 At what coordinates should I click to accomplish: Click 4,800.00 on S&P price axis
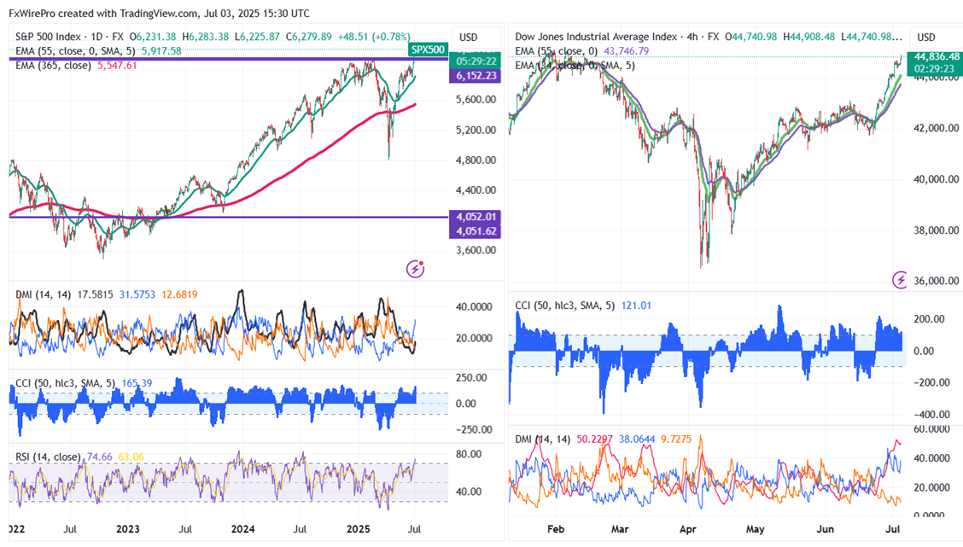click(476, 160)
